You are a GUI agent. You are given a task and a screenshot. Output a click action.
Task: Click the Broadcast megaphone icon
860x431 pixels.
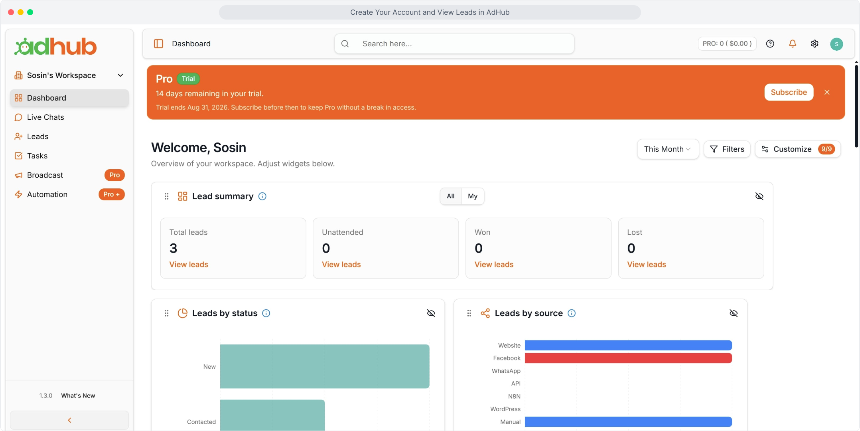[x=18, y=175]
